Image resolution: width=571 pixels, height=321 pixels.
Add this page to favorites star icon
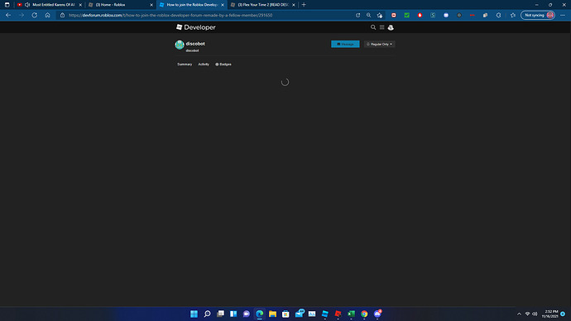pyautogui.click(x=380, y=15)
